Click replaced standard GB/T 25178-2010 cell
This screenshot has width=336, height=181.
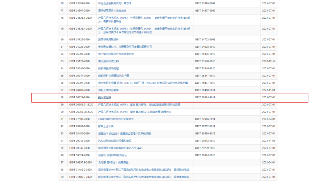(x=205, y=61)
